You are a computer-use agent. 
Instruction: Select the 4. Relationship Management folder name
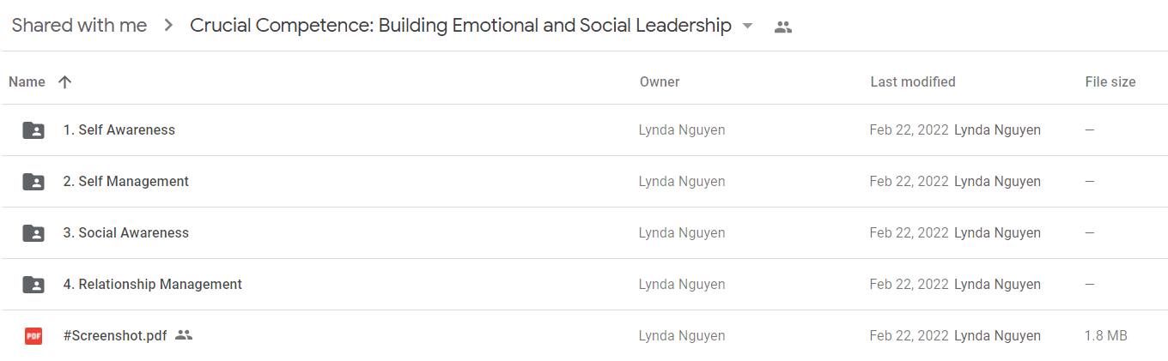[x=152, y=285]
